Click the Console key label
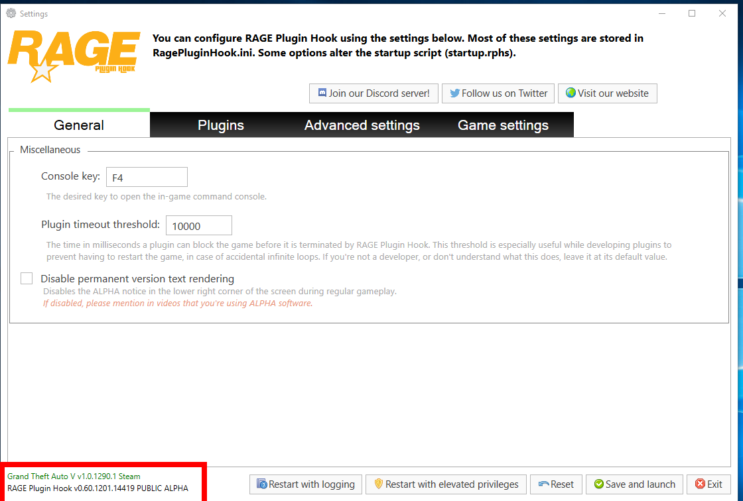This screenshot has height=501, width=743. tap(70, 176)
